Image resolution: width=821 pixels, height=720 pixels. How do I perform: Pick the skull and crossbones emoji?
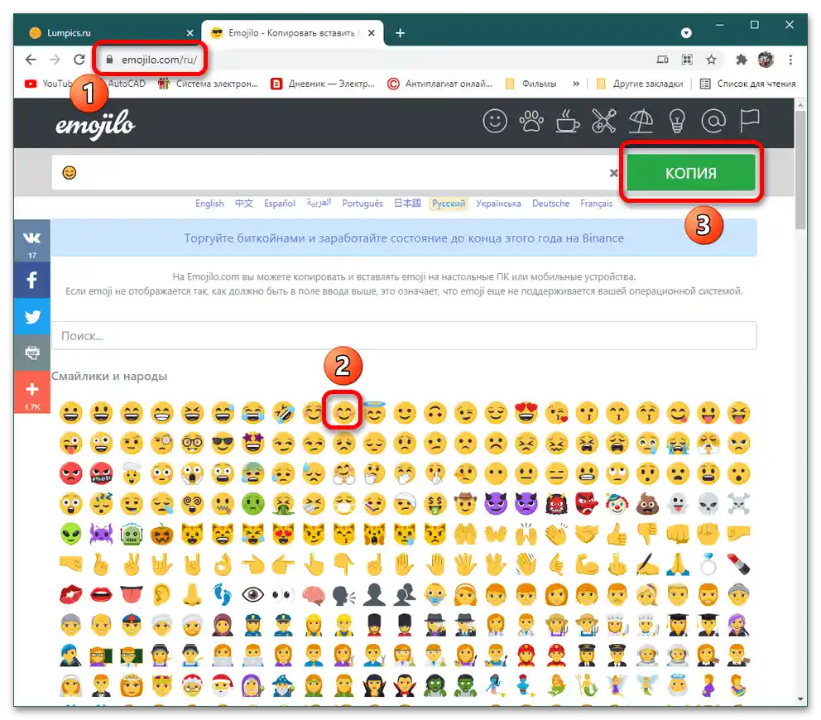point(738,504)
